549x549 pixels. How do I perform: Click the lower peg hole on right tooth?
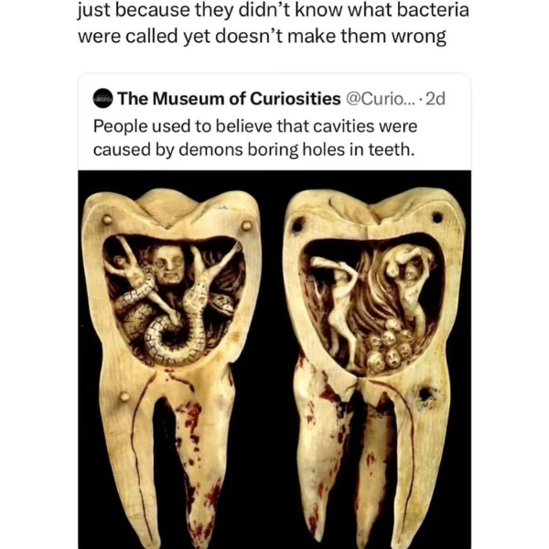pos(425,393)
